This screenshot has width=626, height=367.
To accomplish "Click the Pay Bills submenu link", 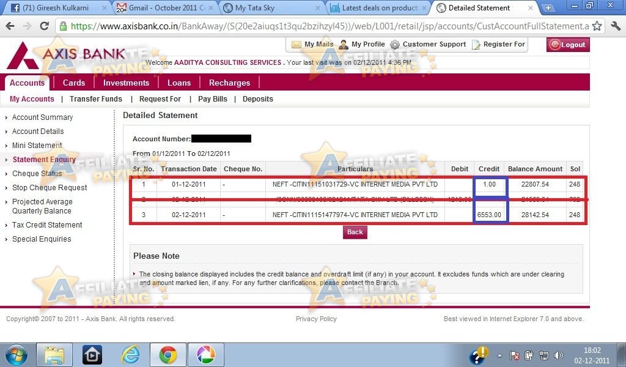I will pos(213,99).
